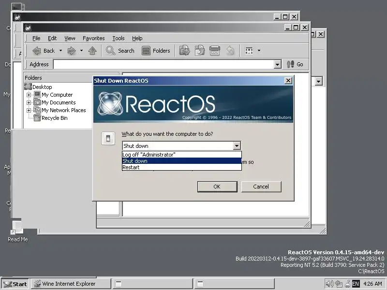The width and height of the screenshot is (387, 290).
Task: Click the power switch icon in dialog
Action: [108, 138]
